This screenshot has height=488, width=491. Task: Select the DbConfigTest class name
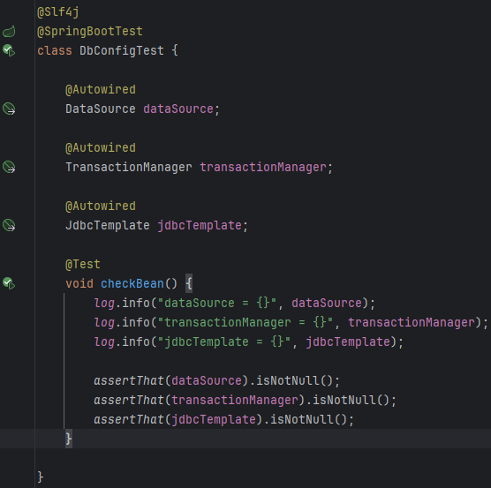click(x=122, y=50)
